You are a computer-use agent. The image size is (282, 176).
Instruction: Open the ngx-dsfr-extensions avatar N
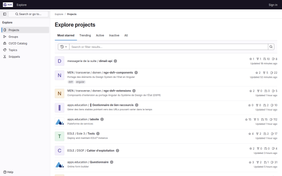[60, 93]
